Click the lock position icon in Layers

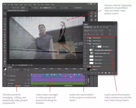coord(94,34)
